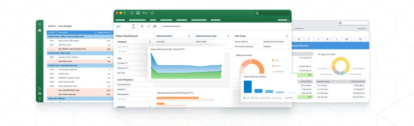This screenshot has height=126, width=414.
Task: Click the lower Home outline icon in Cost Budget sidebar
Action: 40,89
